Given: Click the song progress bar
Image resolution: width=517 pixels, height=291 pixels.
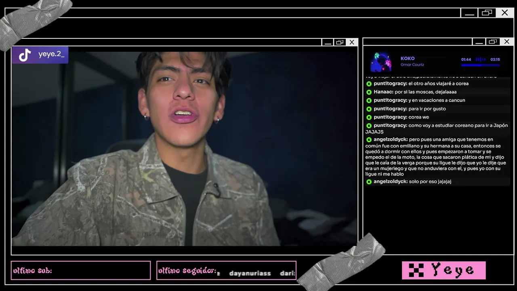Looking at the screenshot, I should point(481,65).
